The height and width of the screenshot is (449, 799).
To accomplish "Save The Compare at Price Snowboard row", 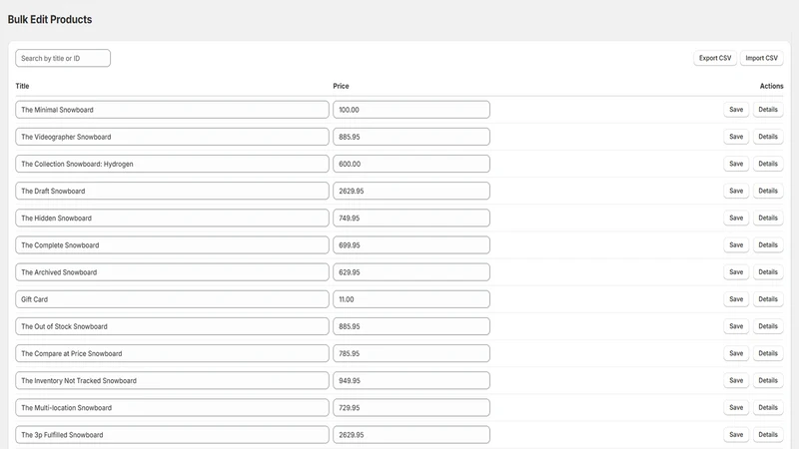I will [736, 353].
